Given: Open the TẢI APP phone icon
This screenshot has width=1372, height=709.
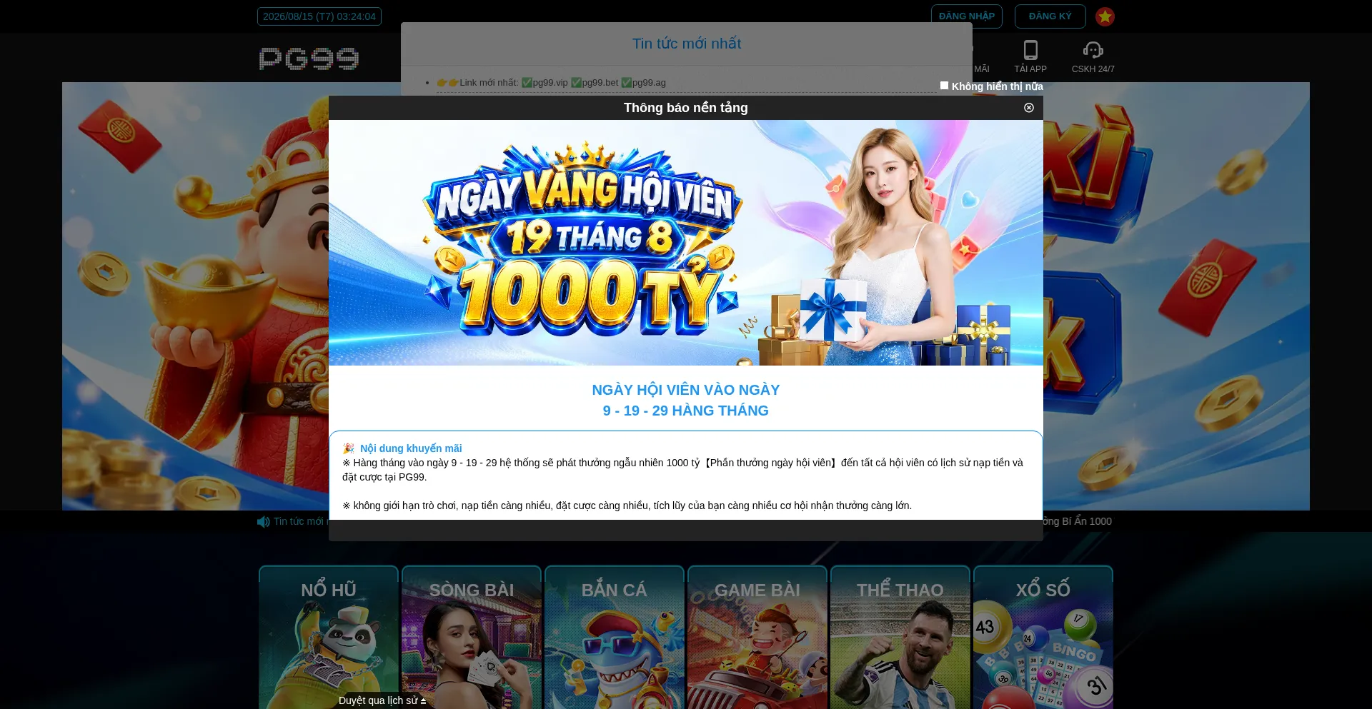Looking at the screenshot, I should click(x=1030, y=56).
